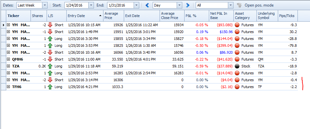The height and width of the screenshot is (129, 310).
Task: Click the TF underlying symbol cell
Action: click(267, 87)
